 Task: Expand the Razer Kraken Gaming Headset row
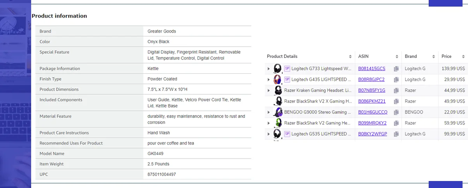click(269, 91)
